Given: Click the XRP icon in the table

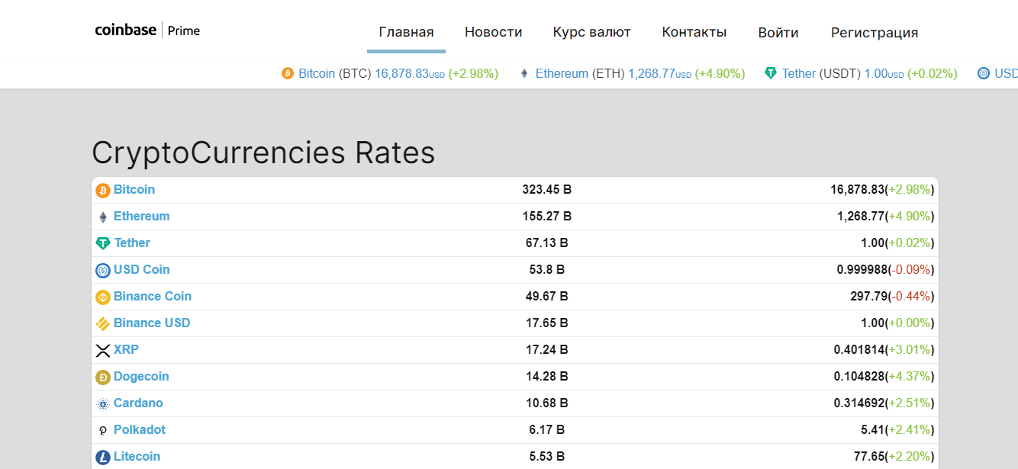Looking at the screenshot, I should coord(103,351).
